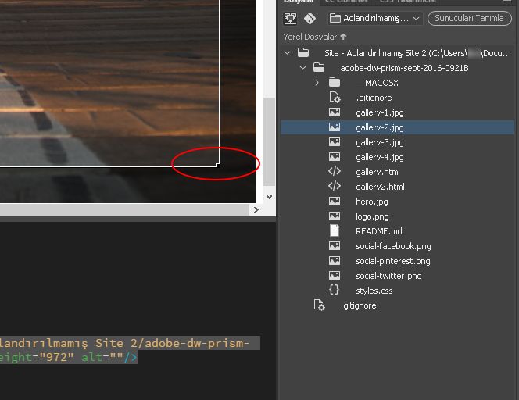Click the gallery-1.jpg image icon
519x400 pixels.
[335, 112]
